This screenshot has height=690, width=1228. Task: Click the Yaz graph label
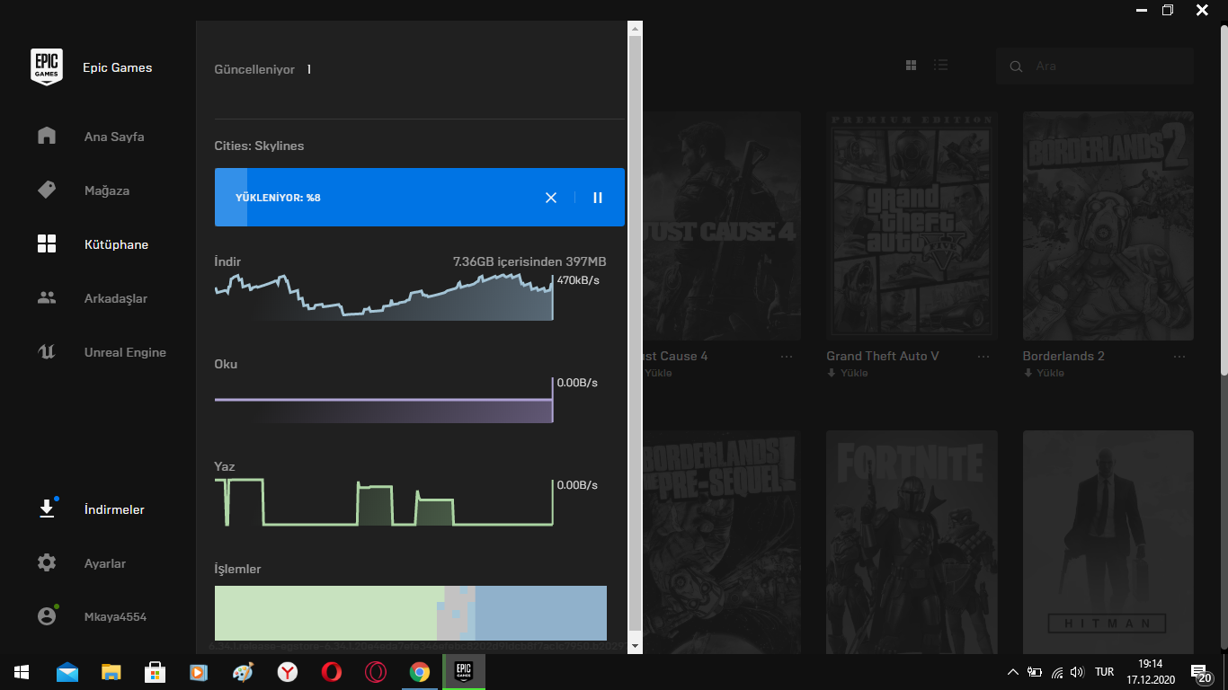(224, 466)
